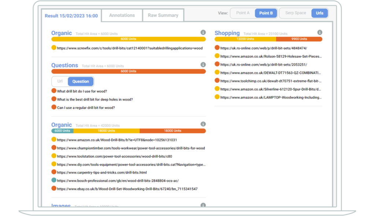375x216 pixels.
Task: Switch to Annotations tab
Action: [x=122, y=15]
